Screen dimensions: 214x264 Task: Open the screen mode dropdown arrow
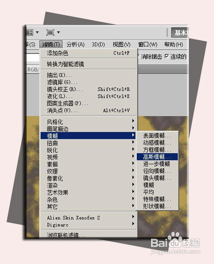(58, 32)
